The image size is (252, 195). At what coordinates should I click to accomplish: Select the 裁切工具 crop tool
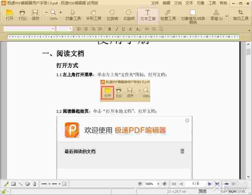241,15
